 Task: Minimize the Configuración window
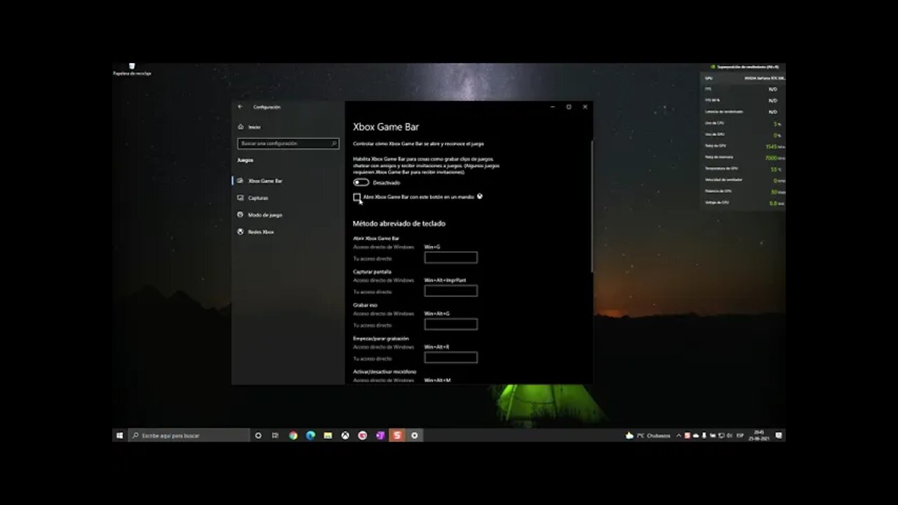click(552, 107)
